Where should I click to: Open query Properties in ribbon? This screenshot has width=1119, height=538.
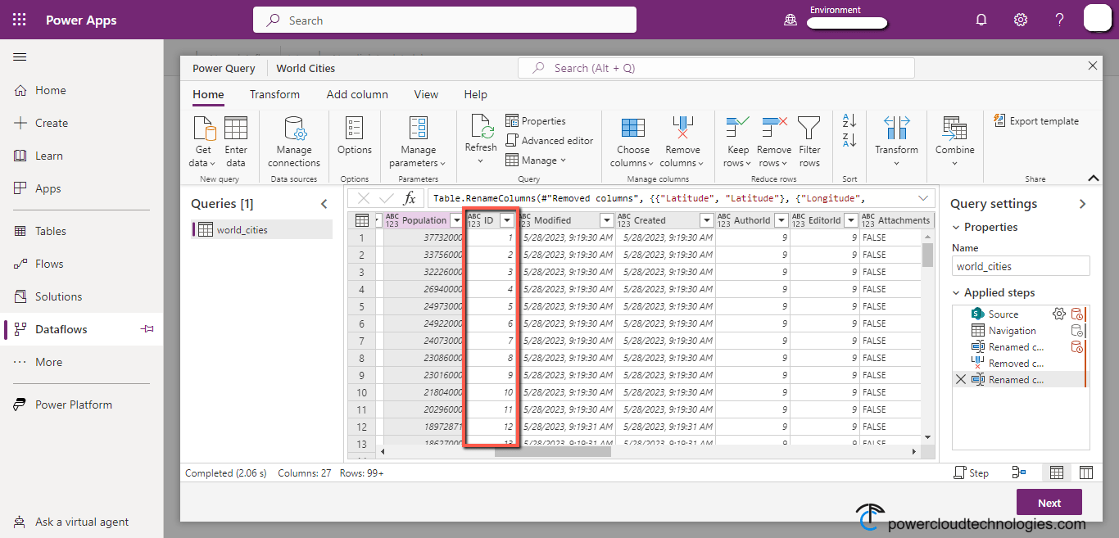coord(536,121)
